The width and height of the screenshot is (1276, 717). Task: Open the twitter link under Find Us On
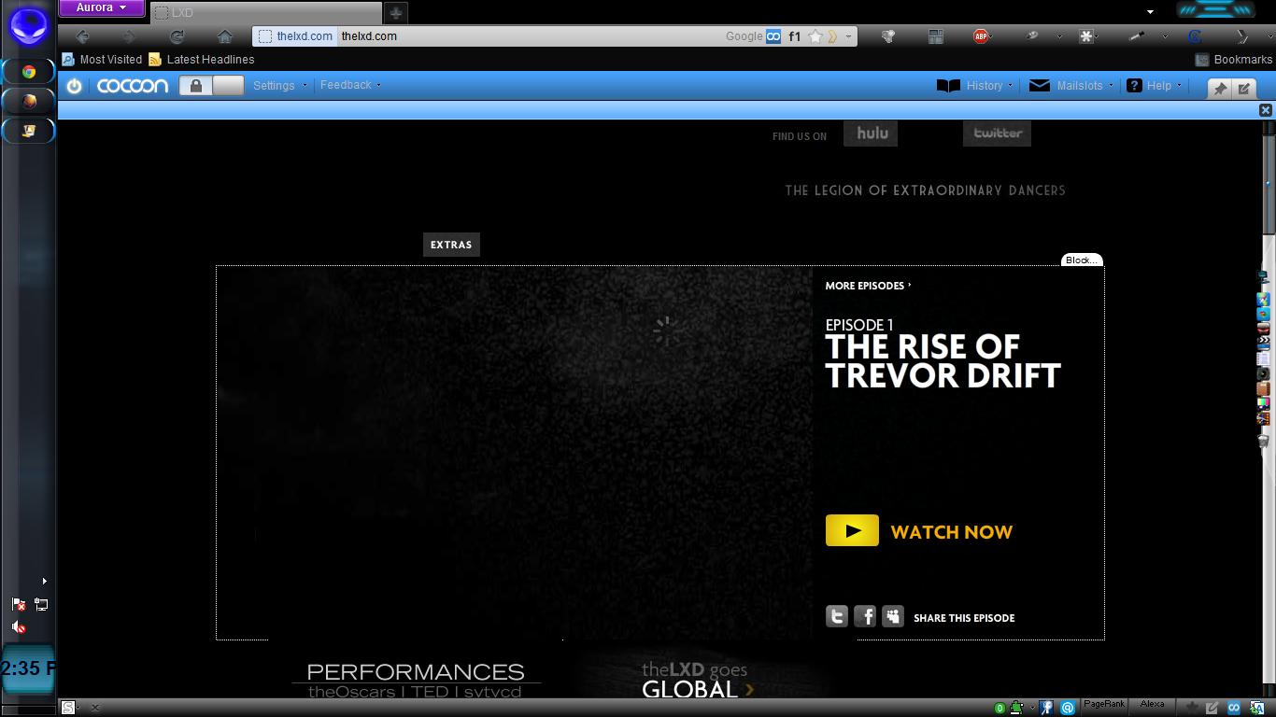997,134
